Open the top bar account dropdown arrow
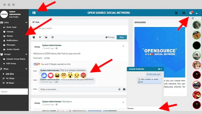Viewport: 202px width, 114px height. [x=197, y=13]
